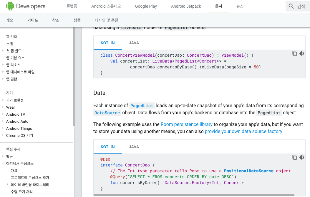This screenshot has width=310, height=197.
Task: Switch to the 샘플 tab
Action: [x=77, y=20]
